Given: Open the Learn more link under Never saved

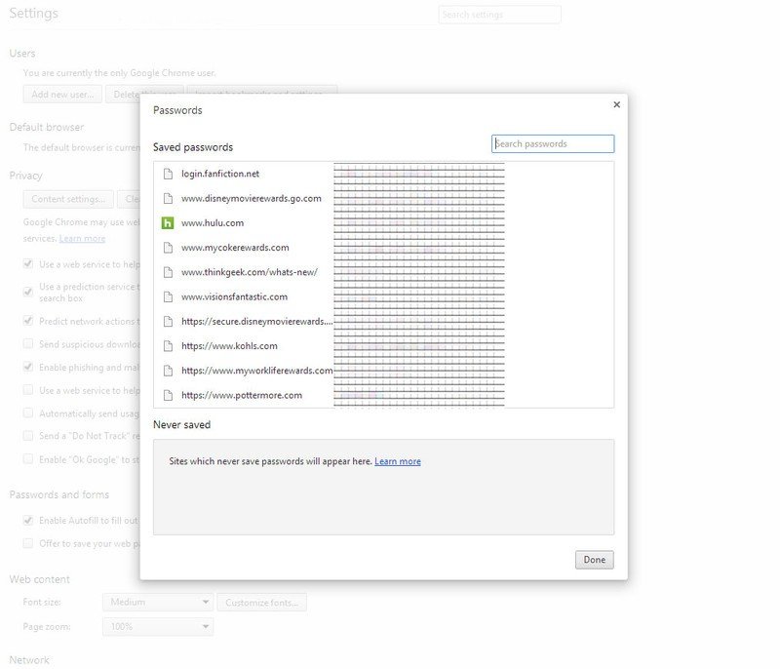Looking at the screenshot, I should click(x=398, y=461).
